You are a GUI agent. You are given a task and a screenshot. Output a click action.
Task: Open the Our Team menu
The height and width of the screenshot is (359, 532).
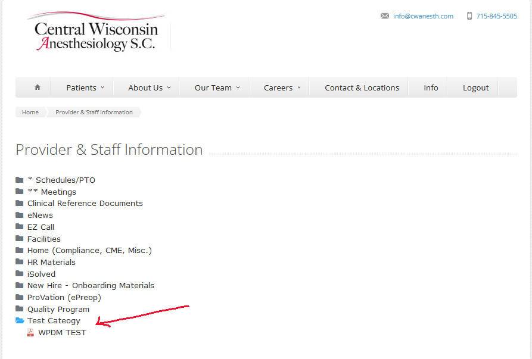[213, 88]
